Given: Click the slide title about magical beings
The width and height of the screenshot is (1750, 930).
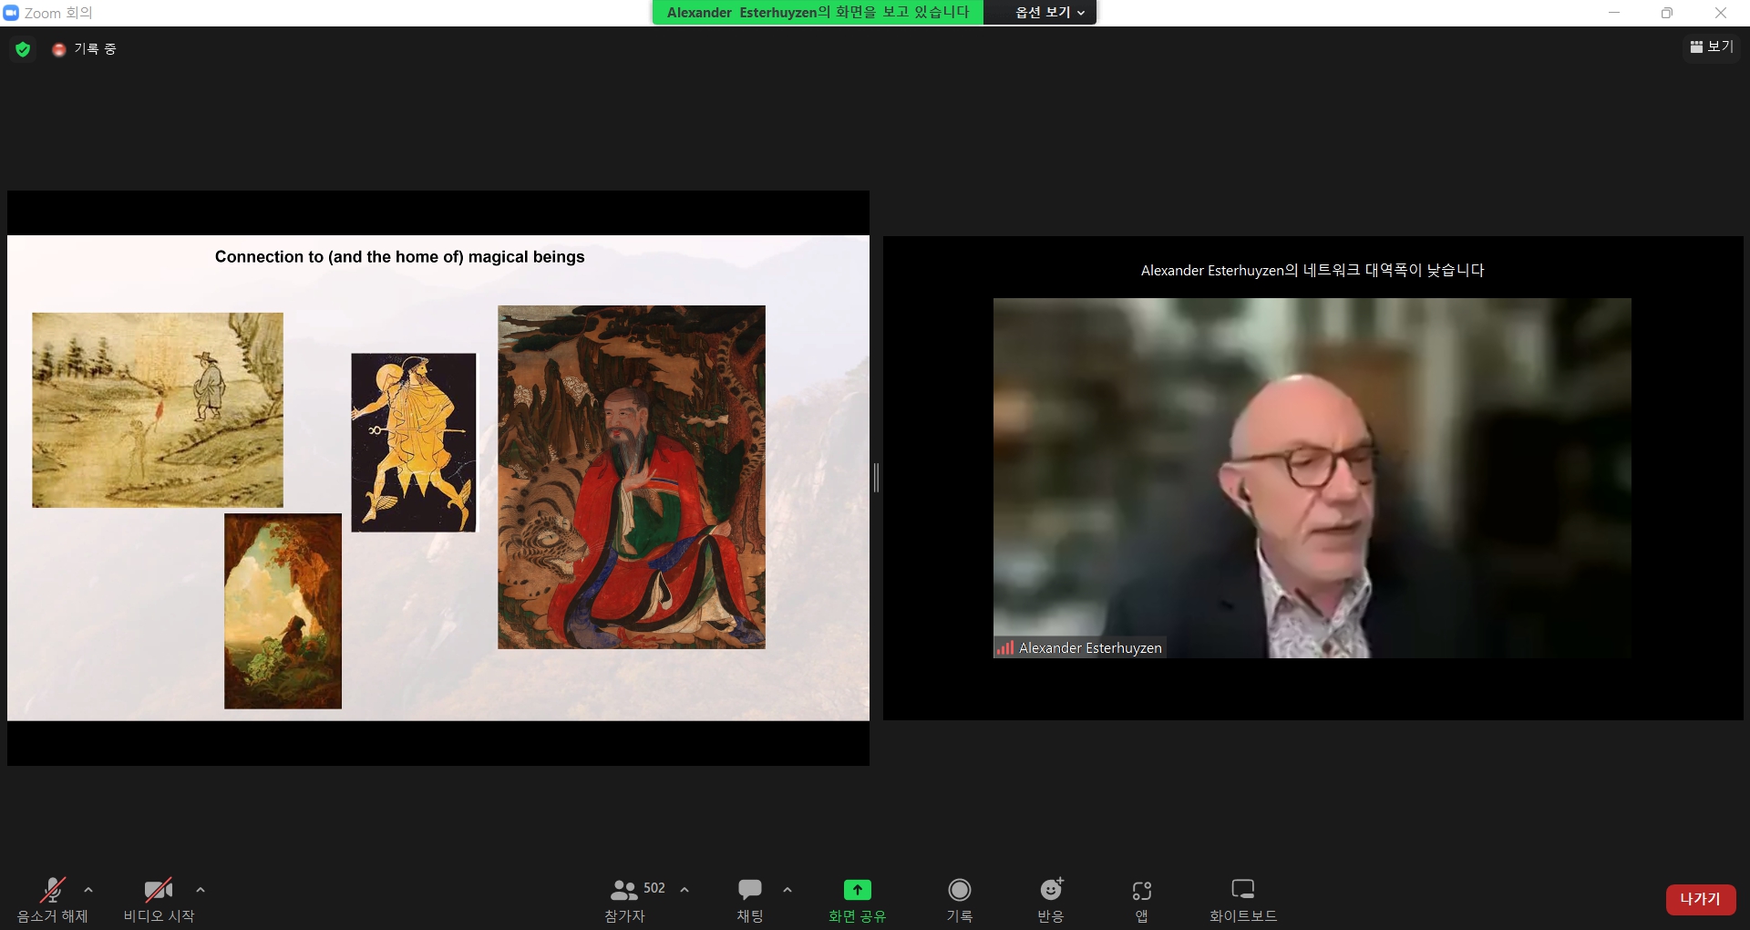Looking at the screenshot, I should point(399,257).
